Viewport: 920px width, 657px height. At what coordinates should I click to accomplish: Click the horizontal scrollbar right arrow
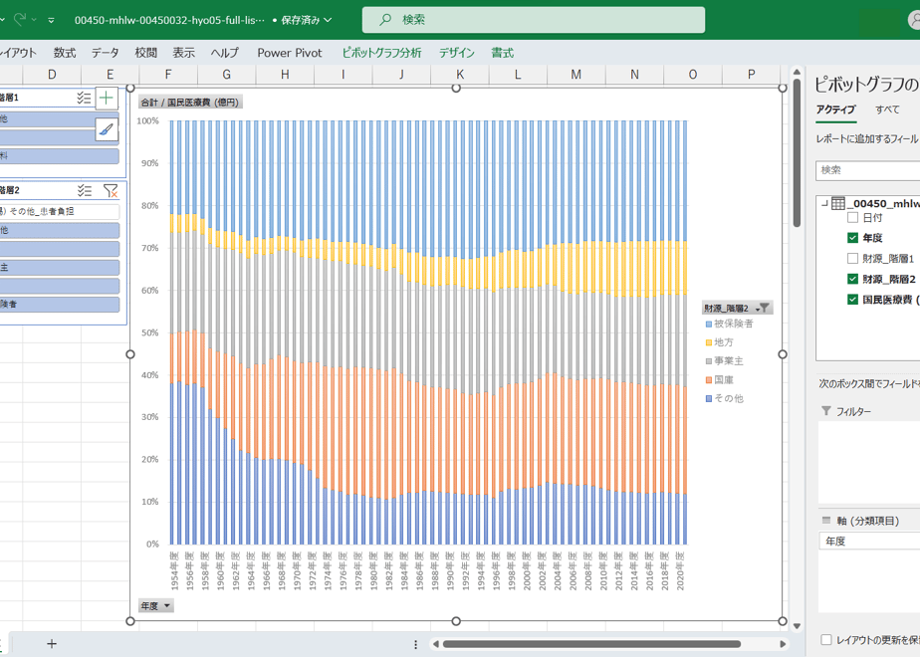pyautogui.click(x=783, y=644)
